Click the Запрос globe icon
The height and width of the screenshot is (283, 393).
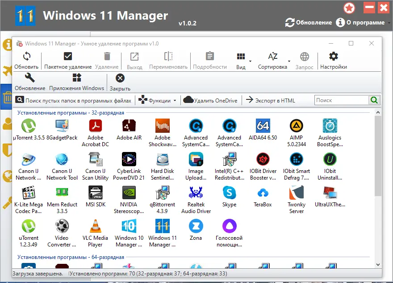[x=305, y=57]
